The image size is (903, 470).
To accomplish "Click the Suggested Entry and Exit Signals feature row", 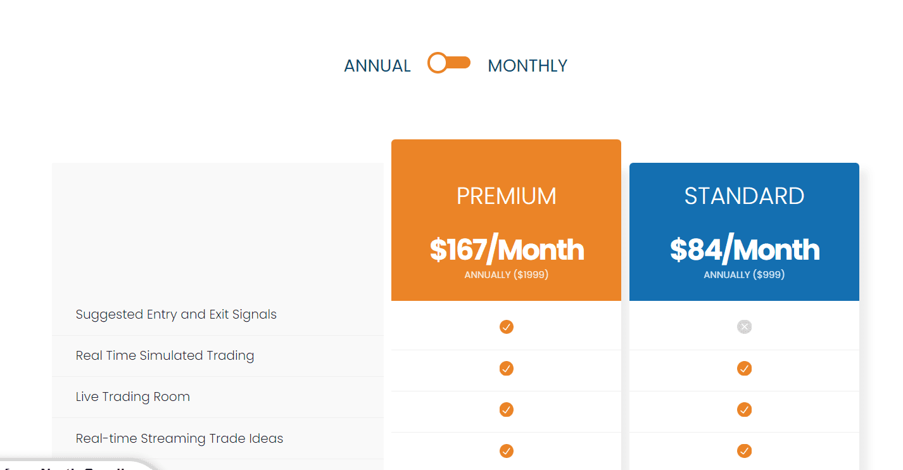I will click(x=176, y=315).
